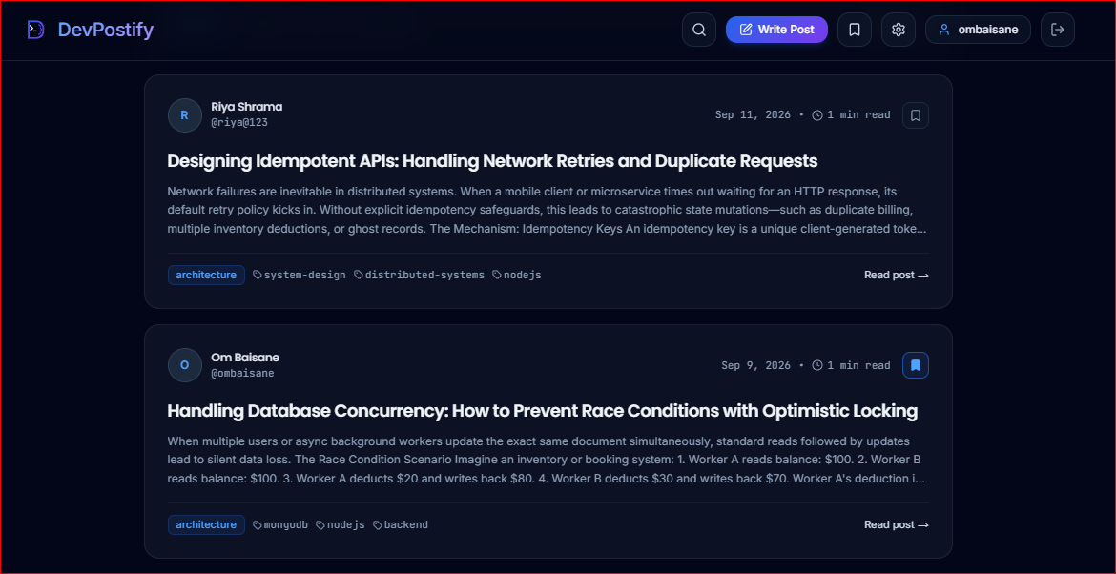Open the Designing Idempotent APIs post title
The height and width of the screenshot is (574, 1116).
click(x=492, y=161)
